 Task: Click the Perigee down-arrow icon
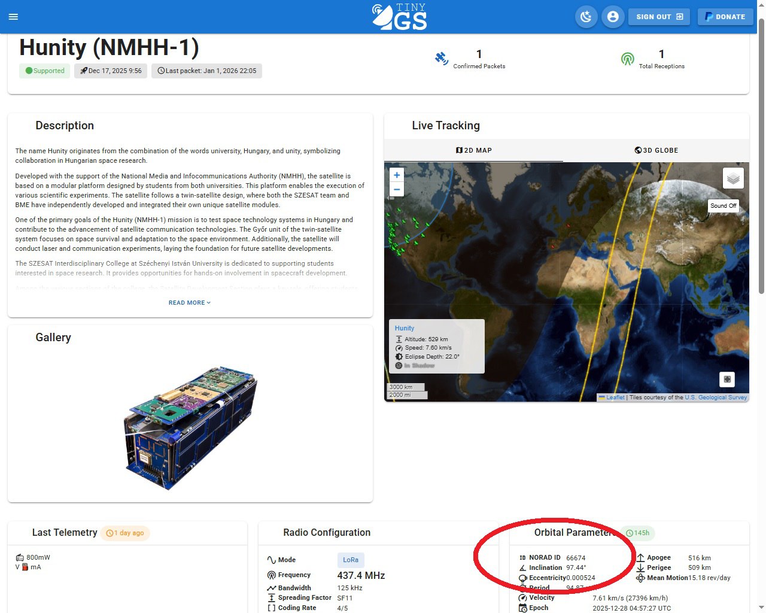[640, 568]
